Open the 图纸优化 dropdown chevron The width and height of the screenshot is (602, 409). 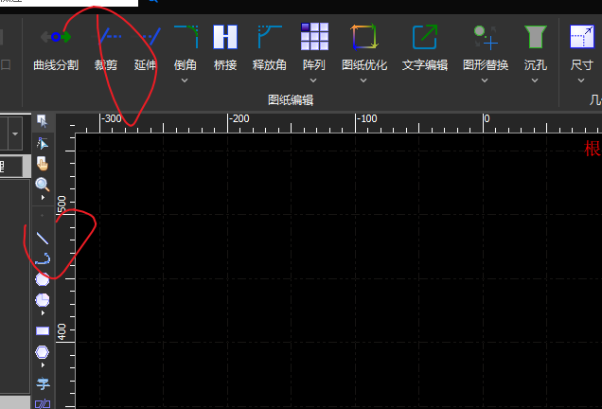coord(363,80)
